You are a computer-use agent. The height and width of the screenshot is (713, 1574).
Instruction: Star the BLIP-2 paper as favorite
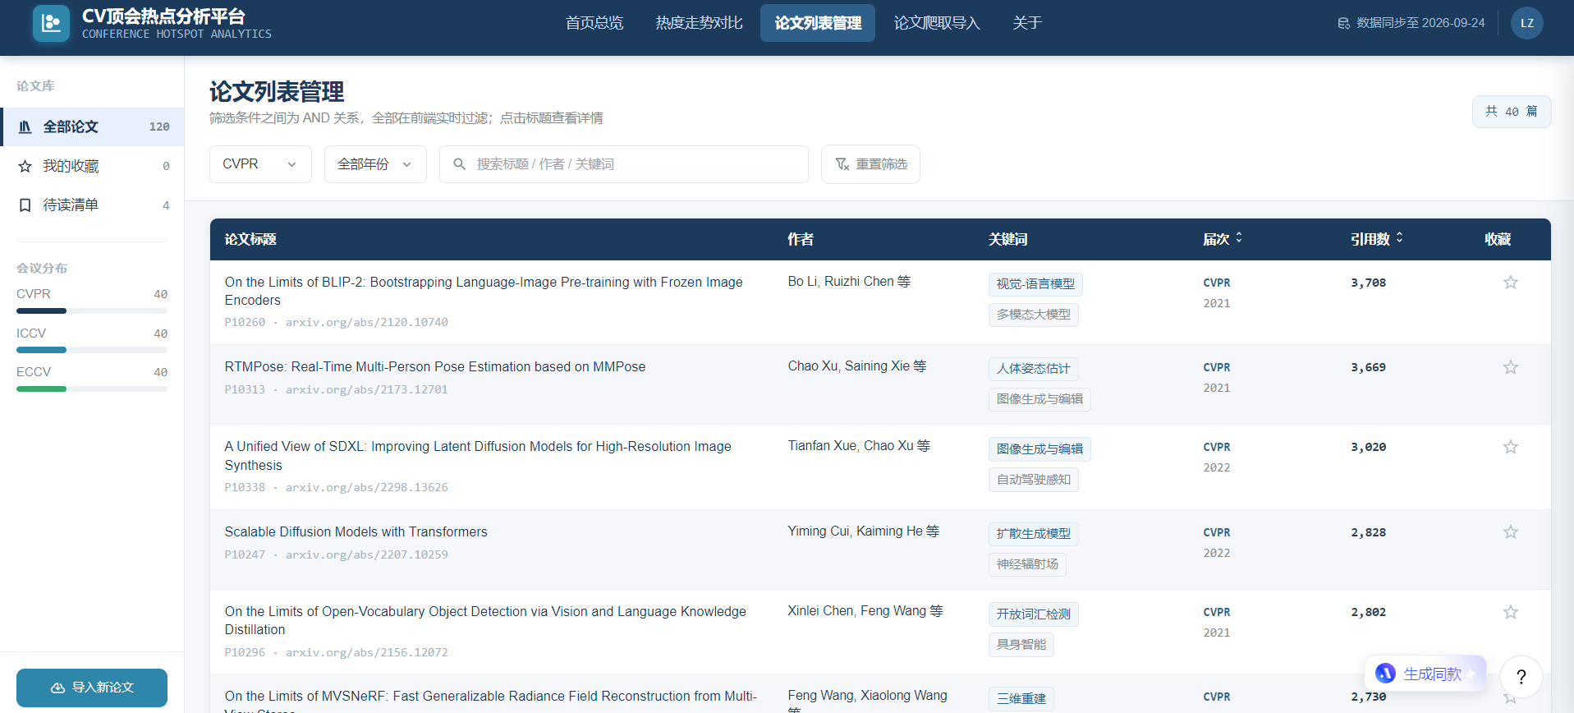[1511, 283]
